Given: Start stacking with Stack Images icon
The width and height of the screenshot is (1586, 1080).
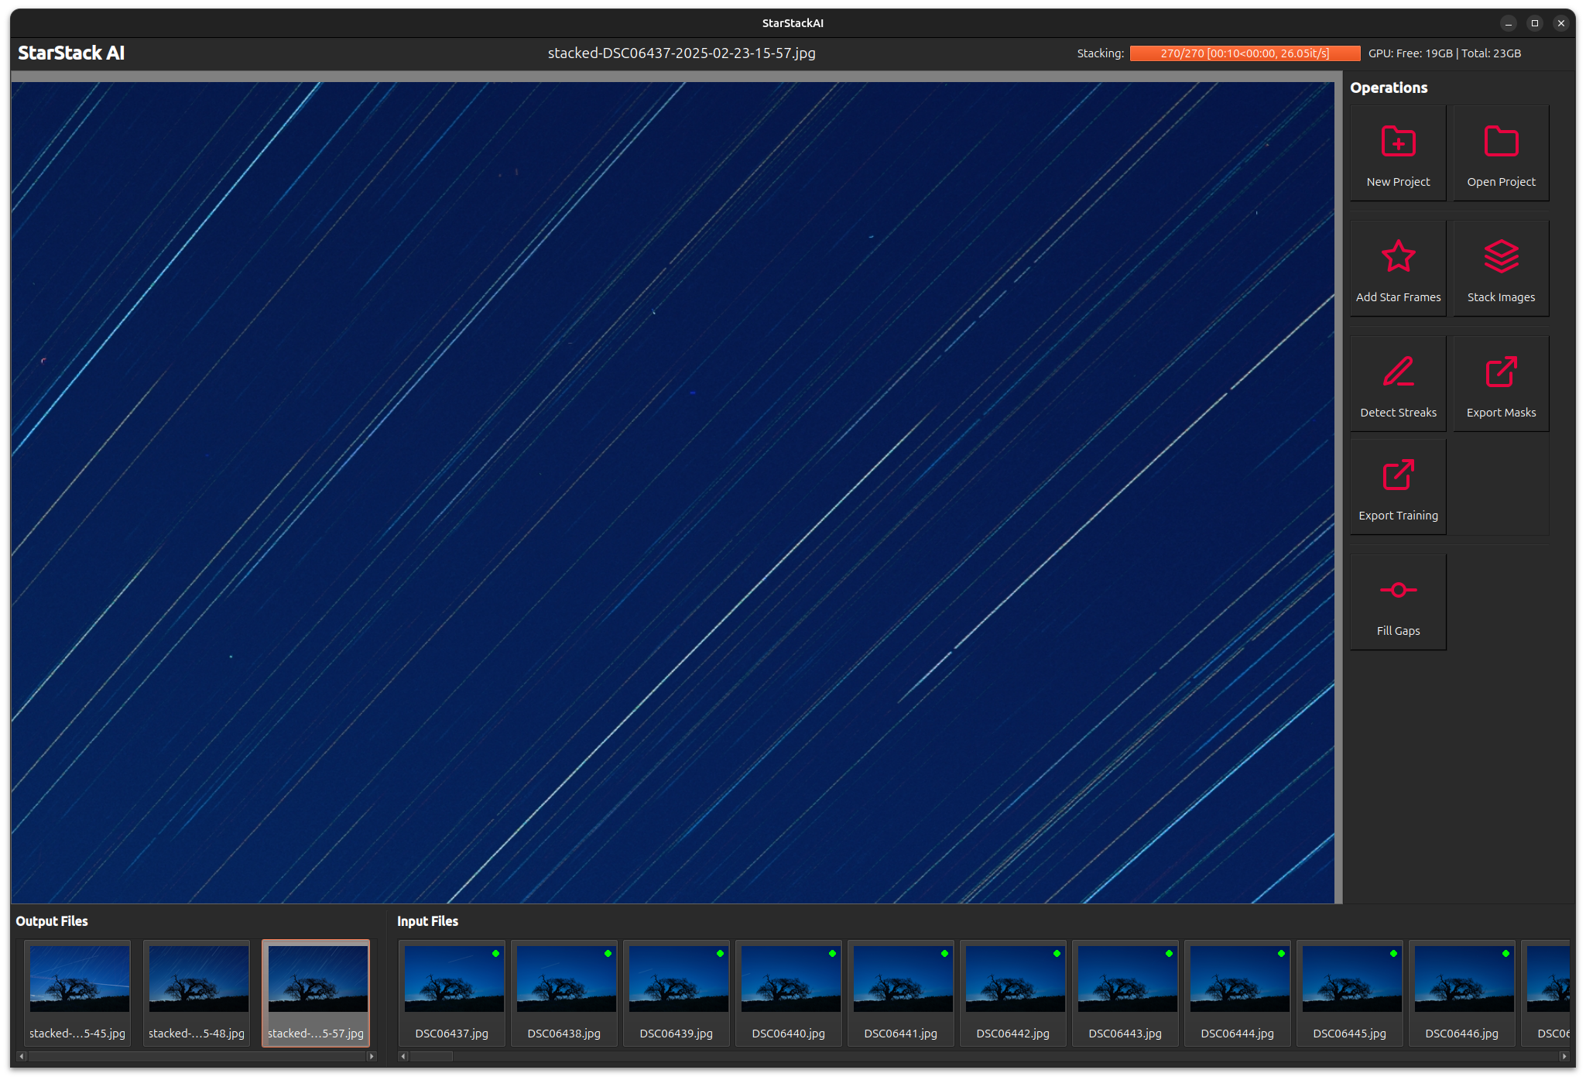Looking at the screenshot, I should click(x=1500, y=257).
